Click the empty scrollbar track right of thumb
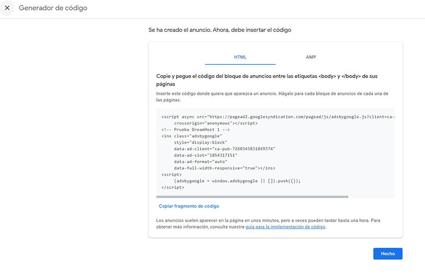 pyautogui.click(x=371, y=197)
